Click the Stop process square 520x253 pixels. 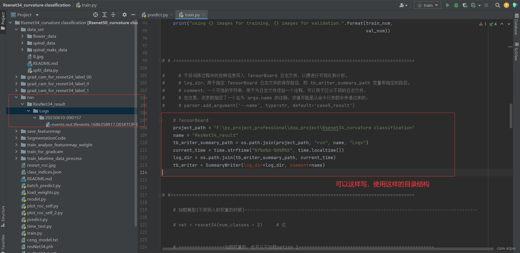pos(486,5)
